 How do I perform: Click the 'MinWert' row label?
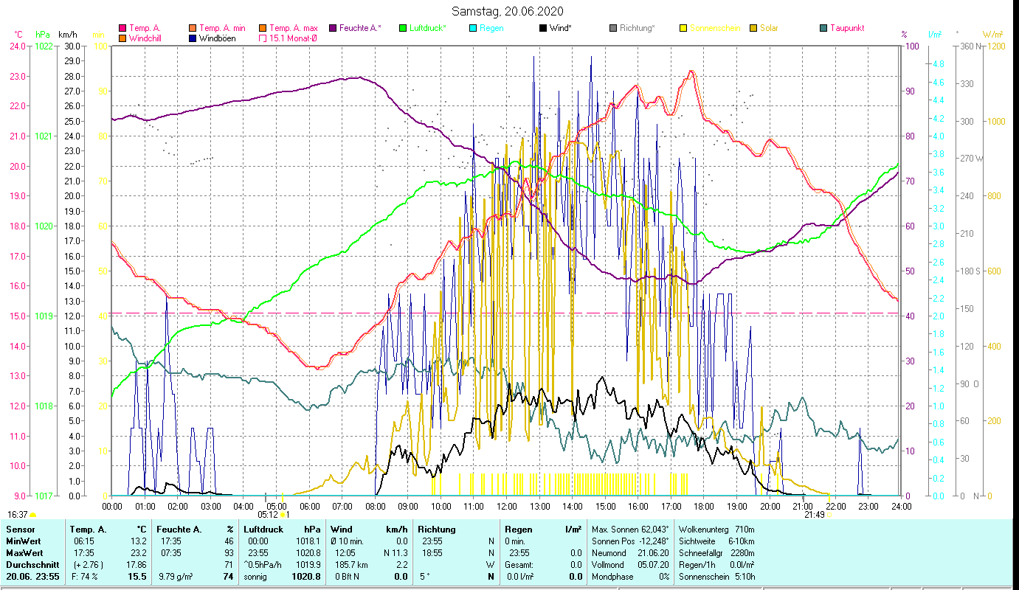pyautogui.click(x=22, y=541)
